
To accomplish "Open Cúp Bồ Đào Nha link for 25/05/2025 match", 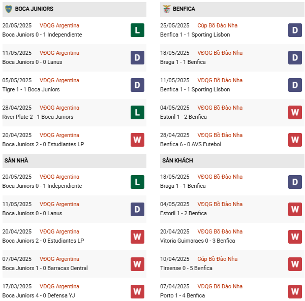I will [217, 25].
